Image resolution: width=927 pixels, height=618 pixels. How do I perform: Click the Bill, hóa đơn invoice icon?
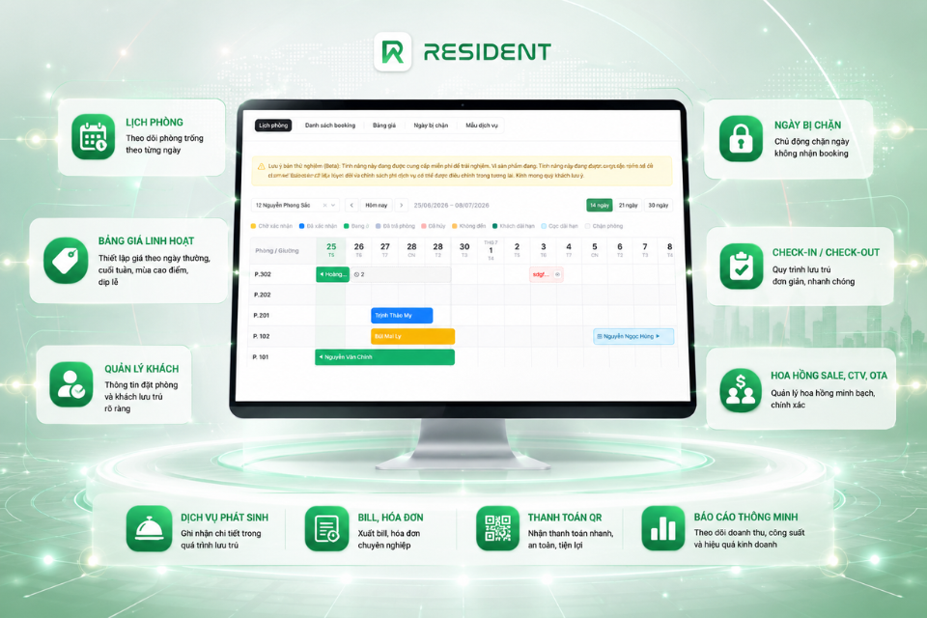pyautogui.click(x=327, y=528)
